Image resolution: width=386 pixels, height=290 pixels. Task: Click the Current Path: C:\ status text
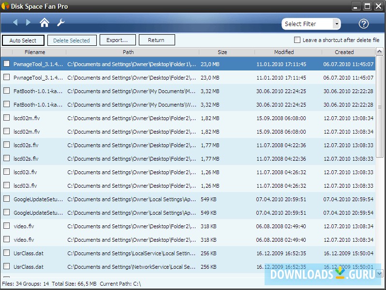tap(120, 284)
